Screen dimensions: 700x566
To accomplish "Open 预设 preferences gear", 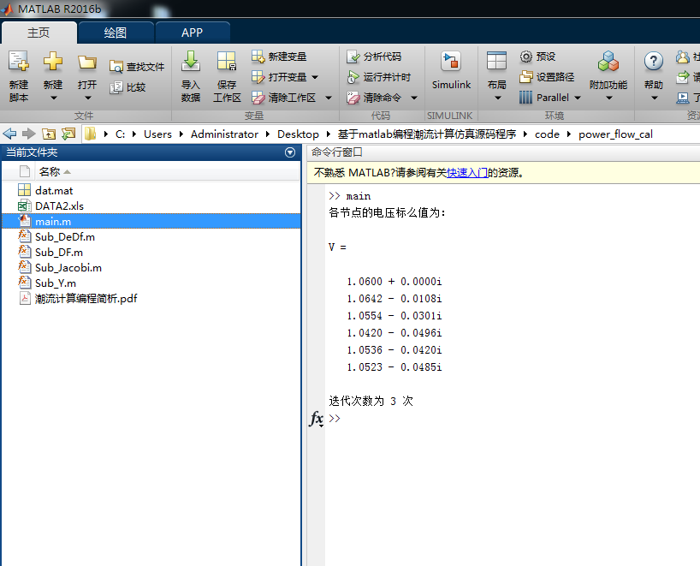I will pos(538,57).
